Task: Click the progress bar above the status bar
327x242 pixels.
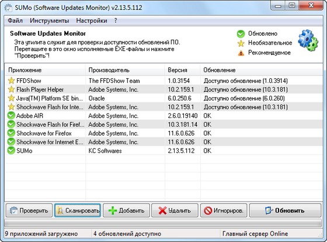Action: pos(163,223)
